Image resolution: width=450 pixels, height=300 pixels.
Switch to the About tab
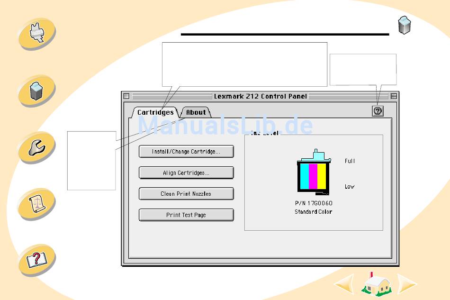pos(196,112)
